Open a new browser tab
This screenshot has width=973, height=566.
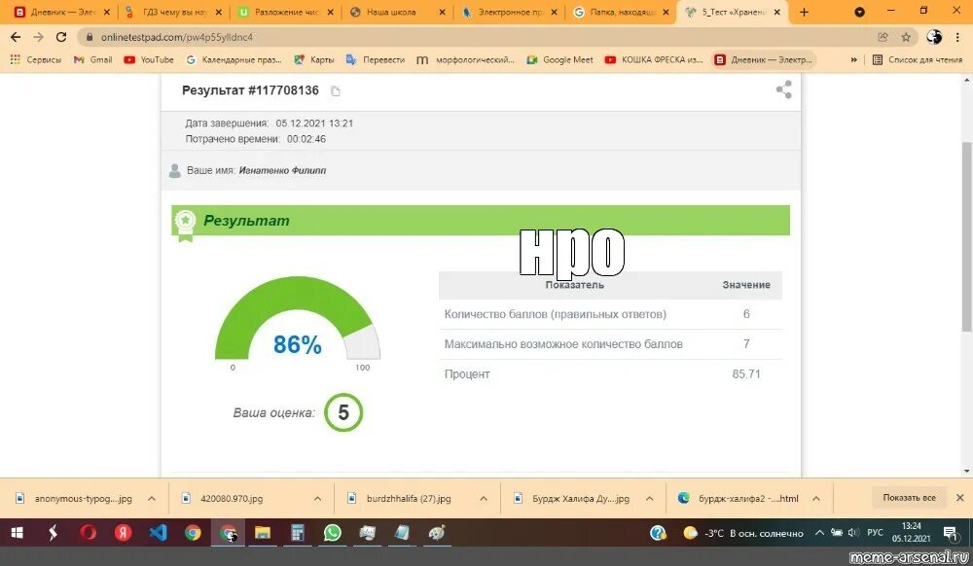point(805,12)
